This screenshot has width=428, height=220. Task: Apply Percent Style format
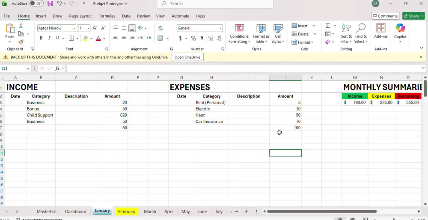(193, 38)
